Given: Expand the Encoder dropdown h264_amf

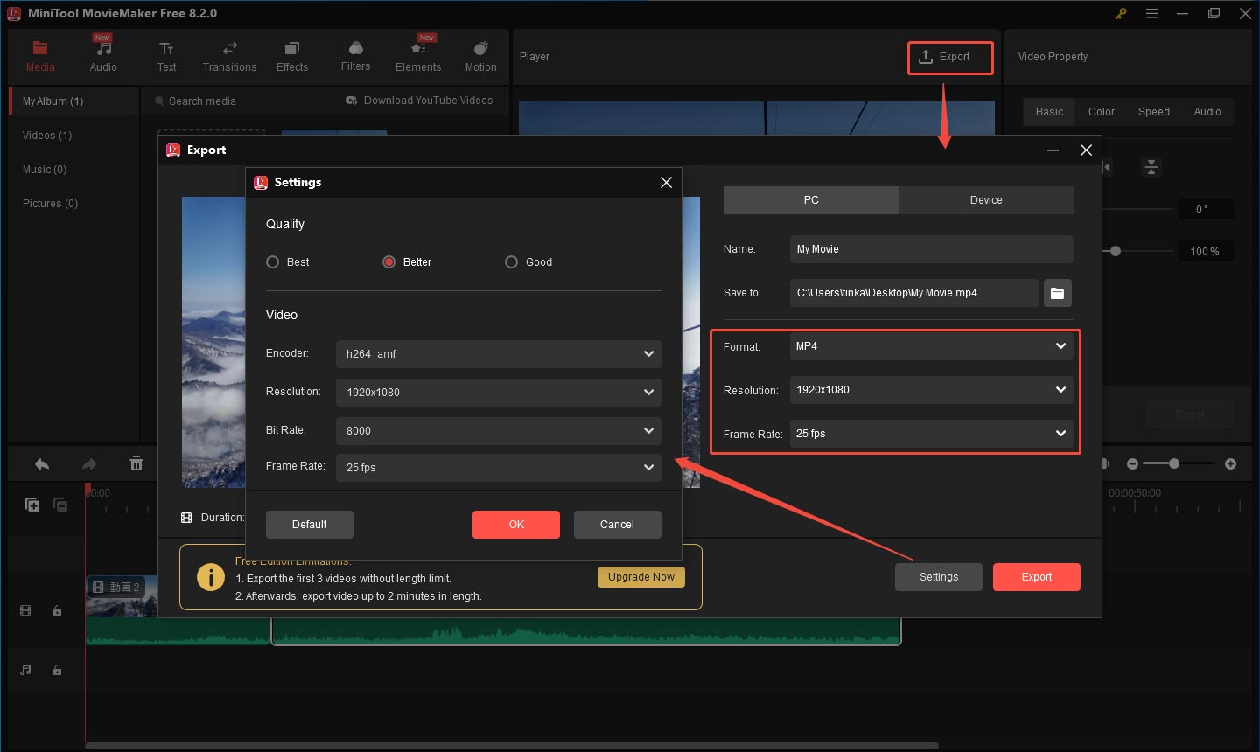Looking at the screenshot, I should point(498,354).
